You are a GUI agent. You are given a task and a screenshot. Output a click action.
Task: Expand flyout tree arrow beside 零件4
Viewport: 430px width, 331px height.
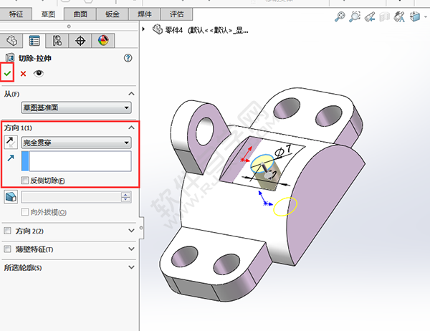click(143, 29)
